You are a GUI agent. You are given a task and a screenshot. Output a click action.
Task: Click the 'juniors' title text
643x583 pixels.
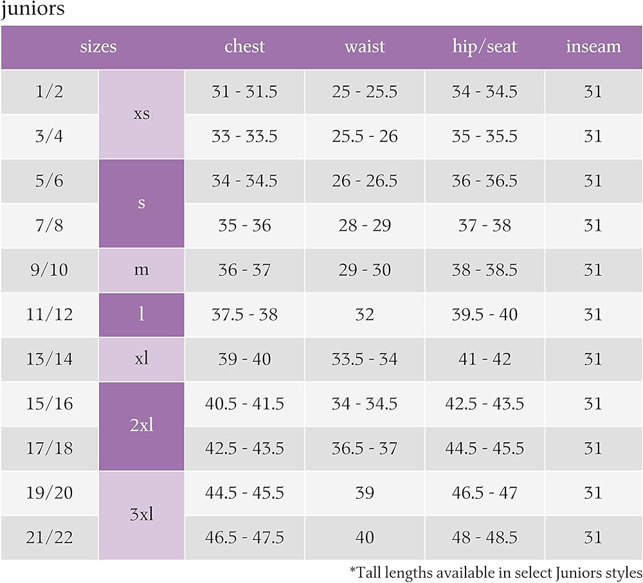[32, 11]
